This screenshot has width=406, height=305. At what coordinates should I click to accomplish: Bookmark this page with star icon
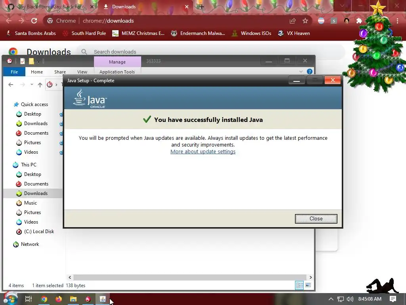point(305,21)
